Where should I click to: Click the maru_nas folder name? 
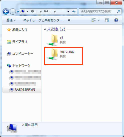tap(67, 52)
